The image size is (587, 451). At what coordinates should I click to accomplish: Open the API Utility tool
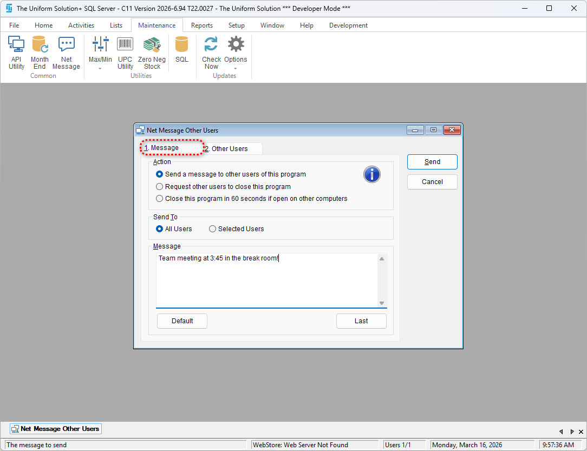click(x=16, y=53)
